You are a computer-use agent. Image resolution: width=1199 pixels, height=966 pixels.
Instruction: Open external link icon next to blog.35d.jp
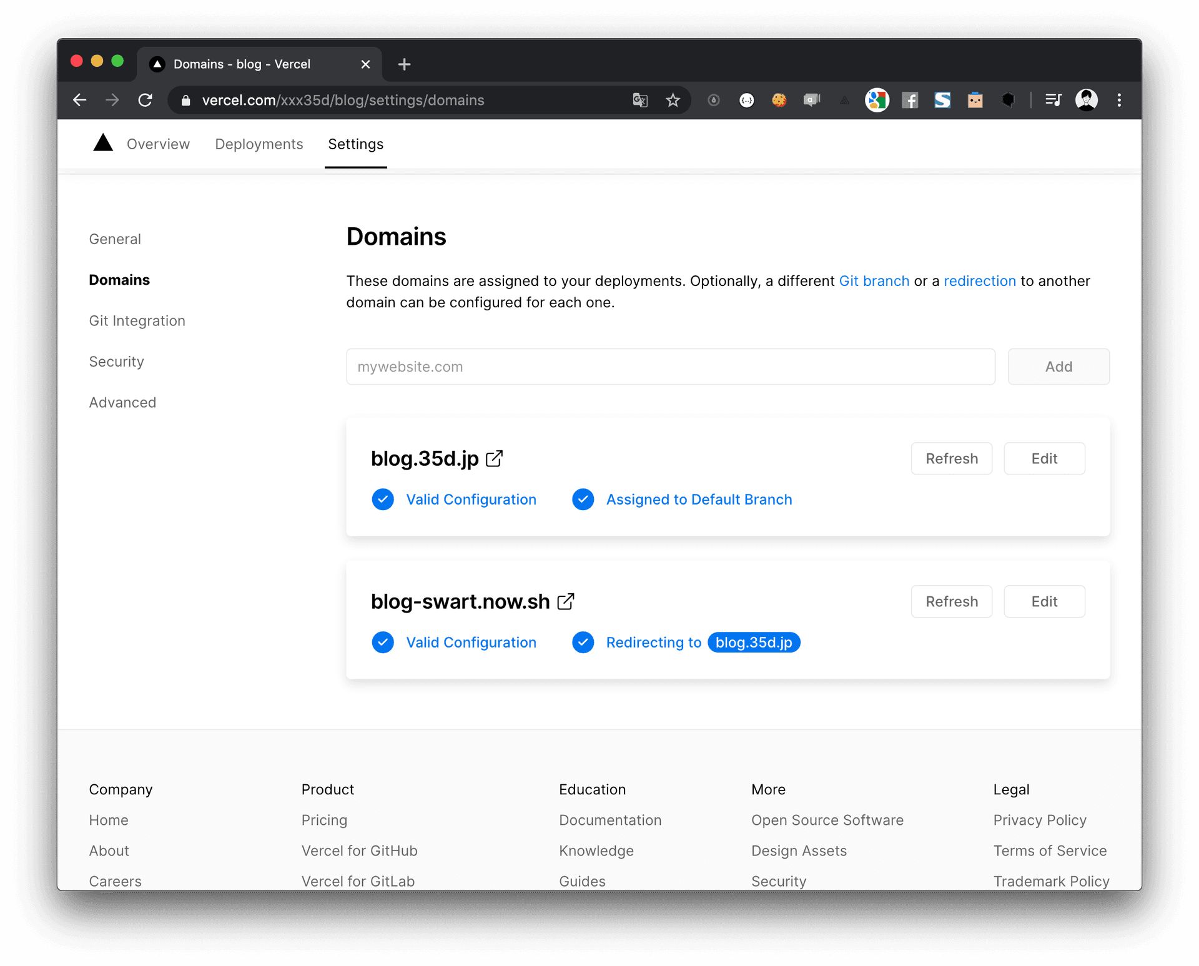click(495, 458)
